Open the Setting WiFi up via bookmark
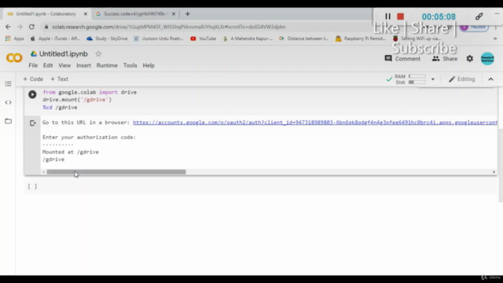The image size is (503, 283). coord(417,39)
